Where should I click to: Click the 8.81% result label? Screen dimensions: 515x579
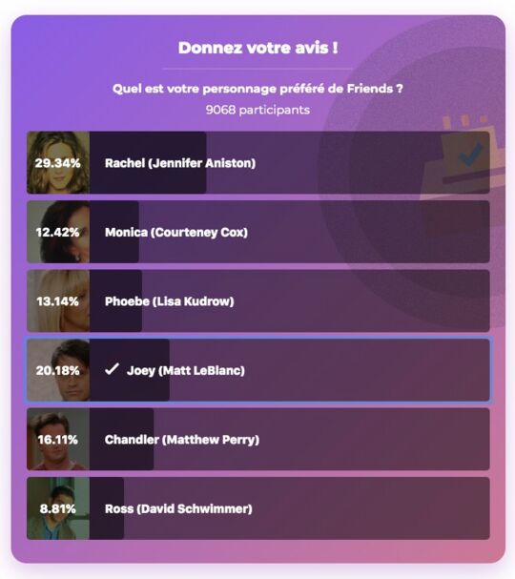(x=57, y=508)
